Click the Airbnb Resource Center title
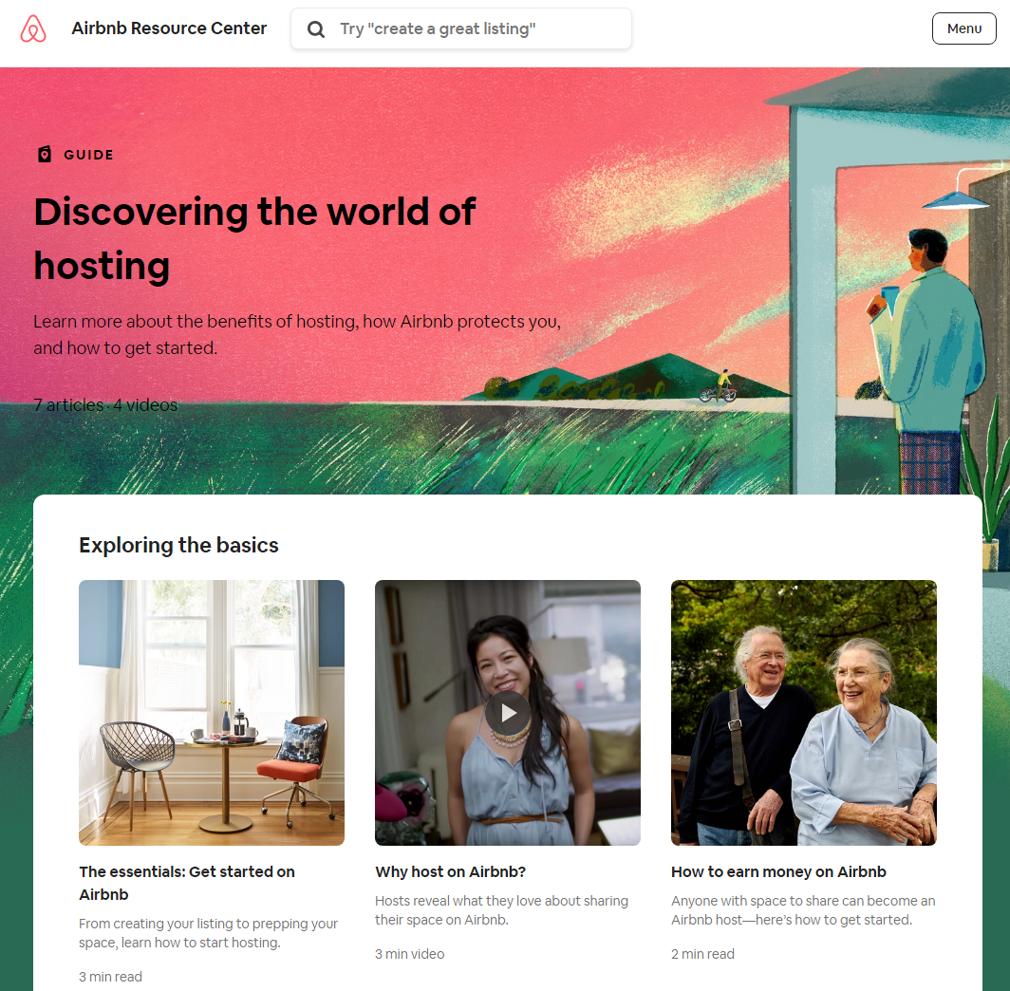 169,28
